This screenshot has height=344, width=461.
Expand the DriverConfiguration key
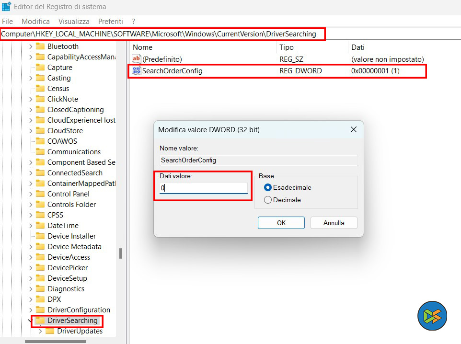(x=31, y=310)
